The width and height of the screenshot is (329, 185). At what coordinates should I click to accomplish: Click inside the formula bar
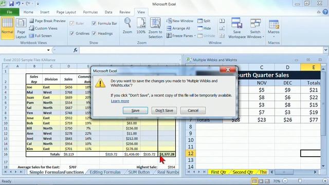[x=201, y=50]
